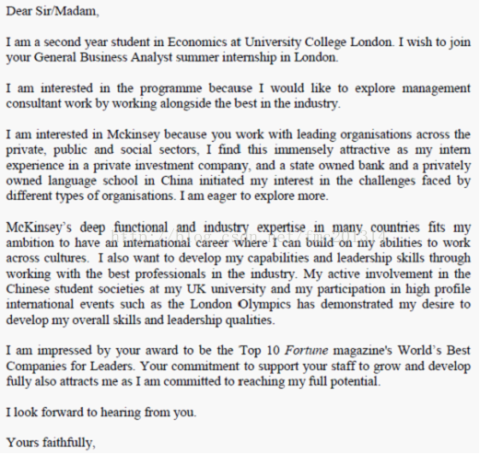
Task: Click the italic word 'Fortune'
Action: (x=307, y=351)
